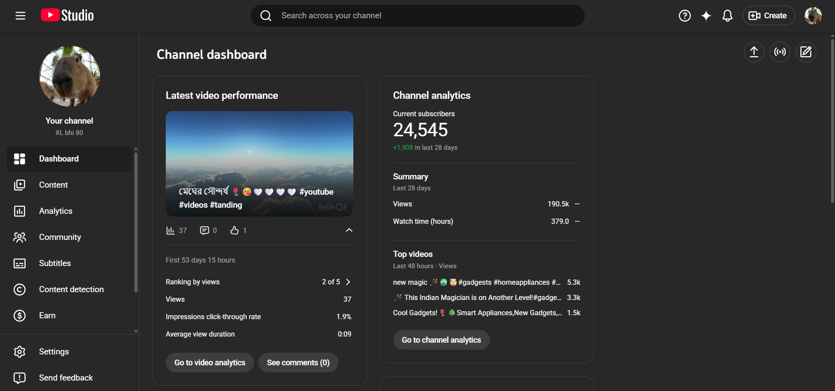The width and height of the screenshot is (835, 391).
Task: Open the hamburger navigation menu
Action: [20, 16]
